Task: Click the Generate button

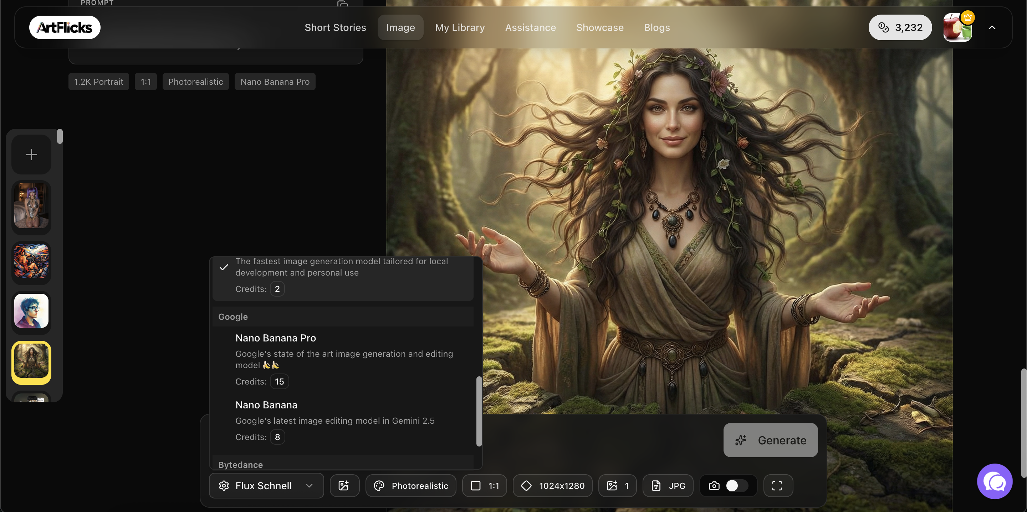Action: (770, 440)
